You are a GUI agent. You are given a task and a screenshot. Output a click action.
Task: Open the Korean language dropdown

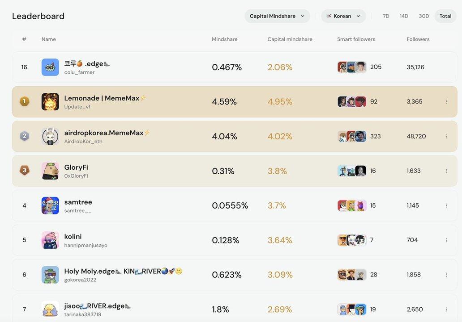click(x=343, y=16)
